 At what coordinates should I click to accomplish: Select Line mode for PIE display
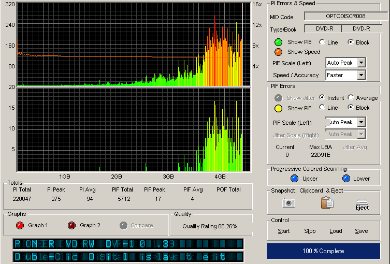click(322, 42)
